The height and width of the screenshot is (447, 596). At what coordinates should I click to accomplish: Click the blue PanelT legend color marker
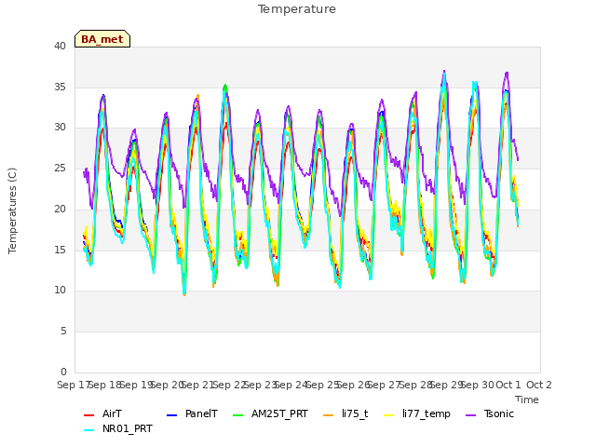tap(171, 415)
